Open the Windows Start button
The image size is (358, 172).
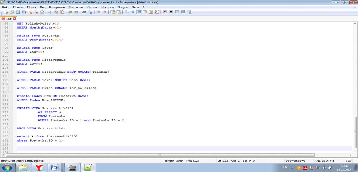(x=7, y=168)
